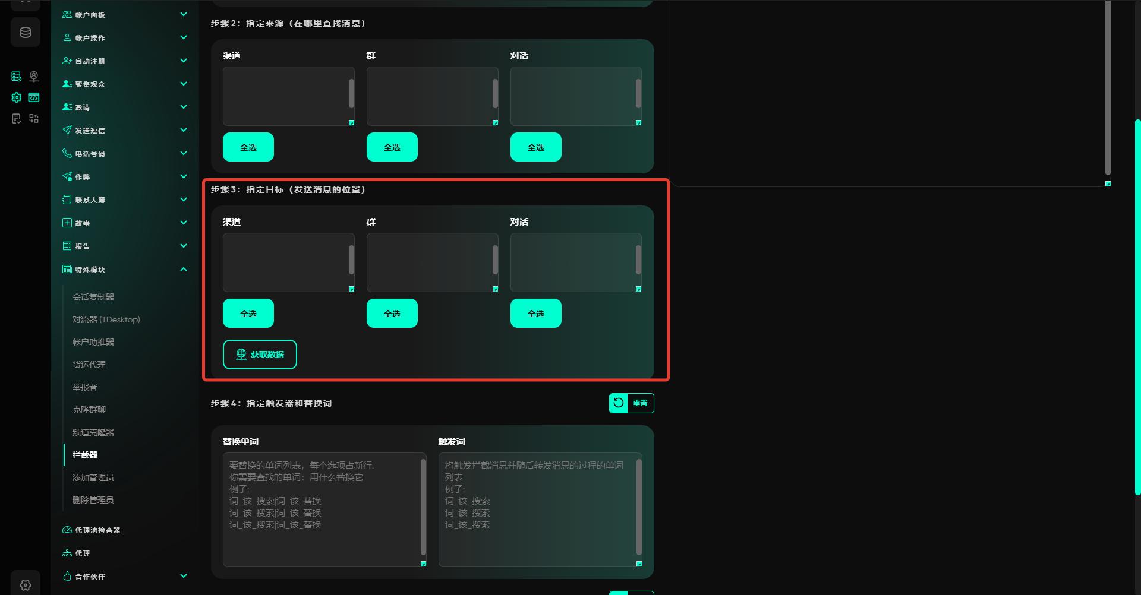Click the database icon in left rail
1141x595 pixels.
26,33
